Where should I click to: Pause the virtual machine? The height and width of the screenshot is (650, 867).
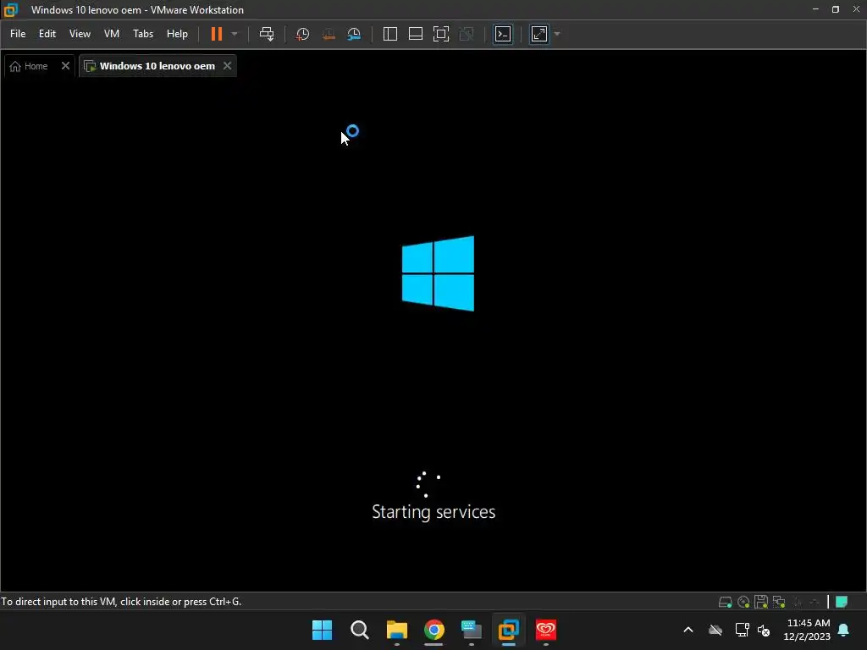[216, 34]
